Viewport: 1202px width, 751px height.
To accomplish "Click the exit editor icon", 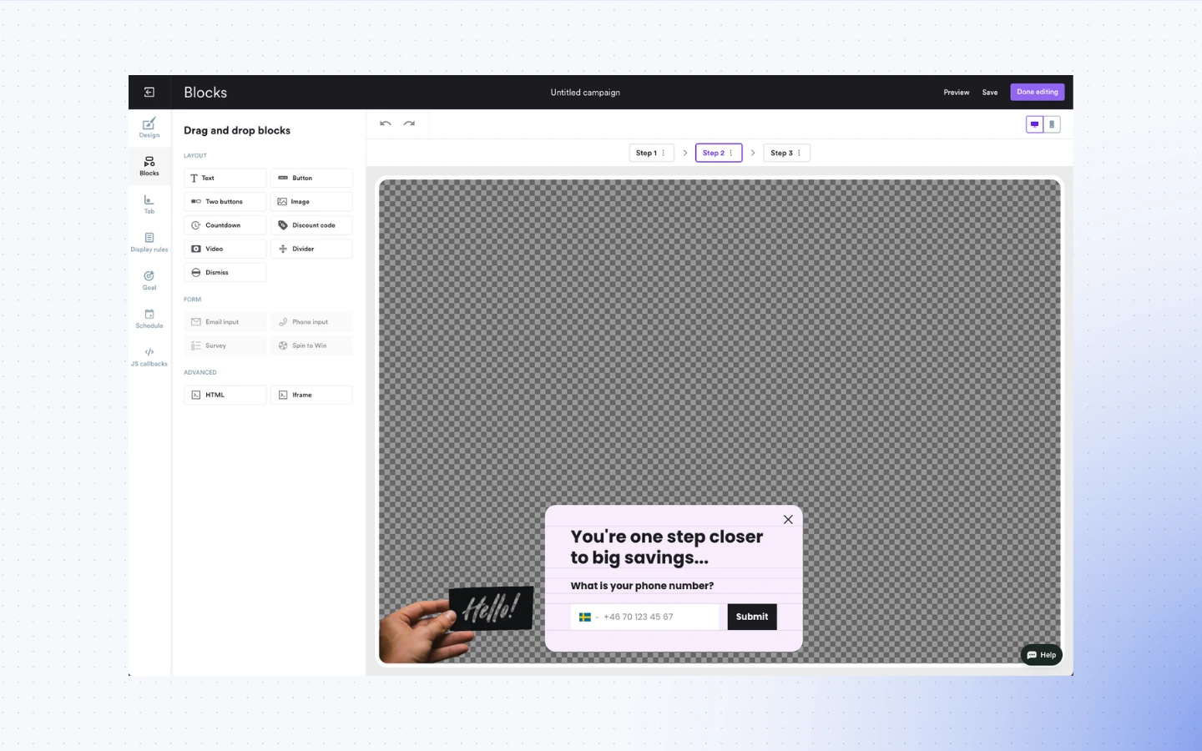I will (x=149, y=93).
